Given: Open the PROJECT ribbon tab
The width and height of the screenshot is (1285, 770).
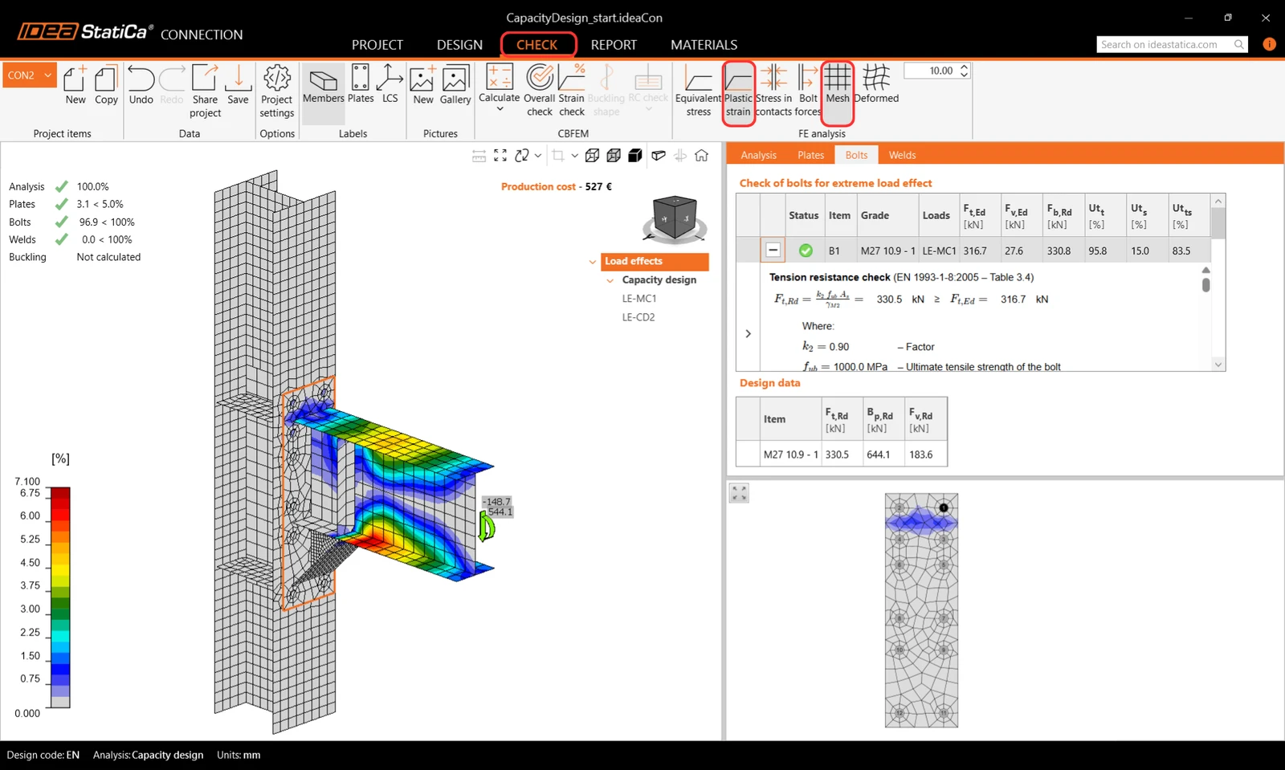Looking at the screenshot, I should 377,45.
